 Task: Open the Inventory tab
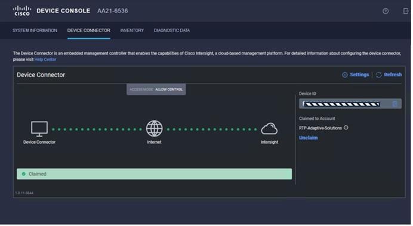(132, 30)
